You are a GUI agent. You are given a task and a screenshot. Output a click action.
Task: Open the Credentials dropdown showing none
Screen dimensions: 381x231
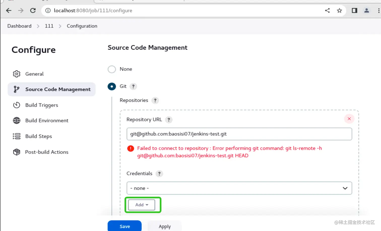(239, 188)
